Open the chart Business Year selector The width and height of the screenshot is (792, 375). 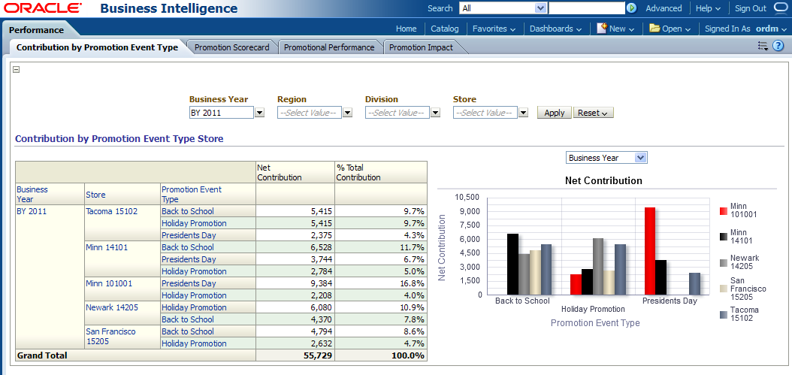click(640, 158)
